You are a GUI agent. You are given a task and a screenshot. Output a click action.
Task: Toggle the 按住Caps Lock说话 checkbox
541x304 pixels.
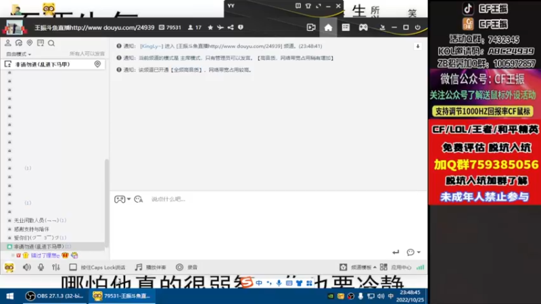(x=73, y=267)
